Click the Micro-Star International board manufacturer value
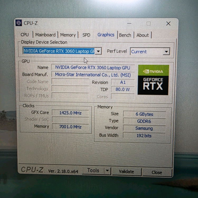This screenshot has height=198, width=198. [93, 75]
